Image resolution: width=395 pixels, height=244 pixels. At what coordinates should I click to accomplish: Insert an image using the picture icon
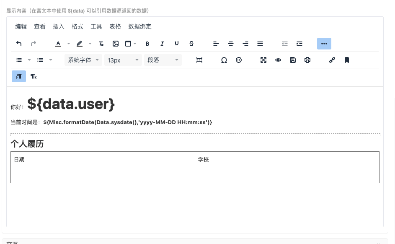point(116,44)
